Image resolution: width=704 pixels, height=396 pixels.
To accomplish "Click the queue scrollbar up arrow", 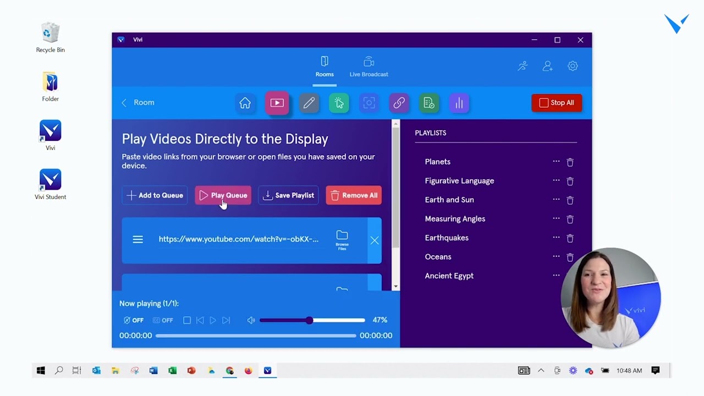I will 395,124.
